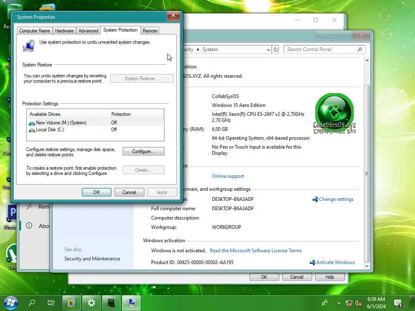Open the Hardware tab
The height and width of the screenshot is (311, 415).
pyautogui.click(x=64, y=31)
